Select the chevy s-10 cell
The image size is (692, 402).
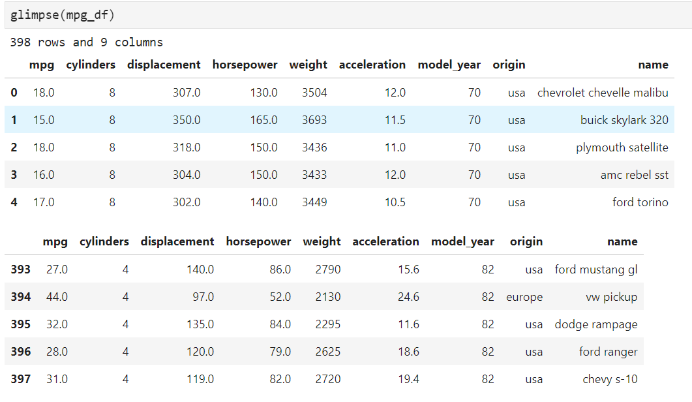click(x=610, y=379)
